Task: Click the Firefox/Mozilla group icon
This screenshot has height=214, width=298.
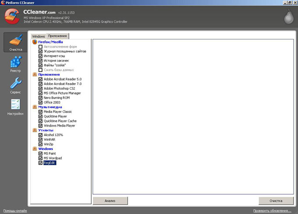Action: [35, 42]
